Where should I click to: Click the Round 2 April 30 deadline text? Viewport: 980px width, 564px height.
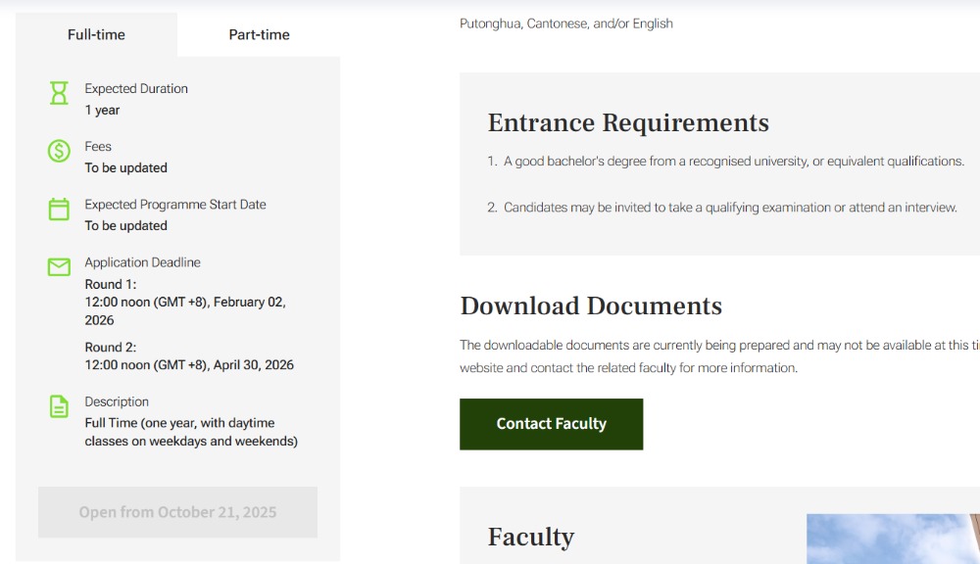click(189, 365)
